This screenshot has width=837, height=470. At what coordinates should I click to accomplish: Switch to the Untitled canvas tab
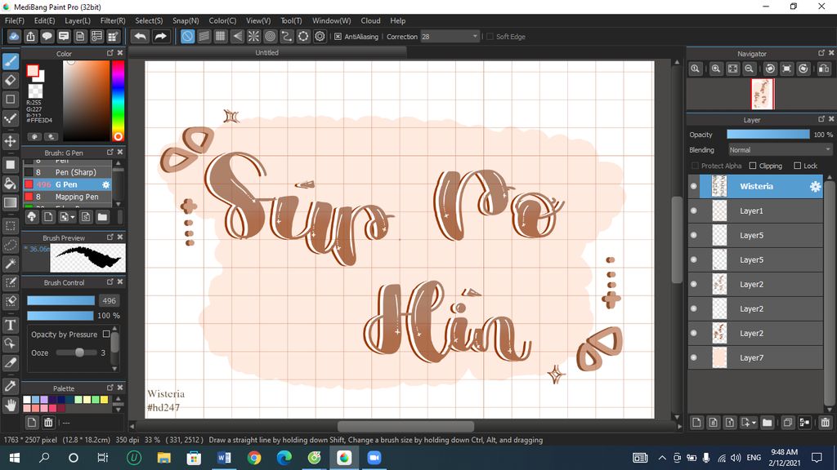tap(267, 53)
